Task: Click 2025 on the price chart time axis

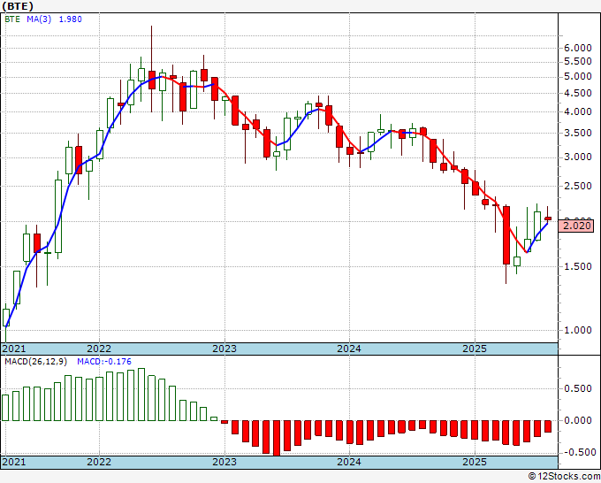Action: [475, 349]
